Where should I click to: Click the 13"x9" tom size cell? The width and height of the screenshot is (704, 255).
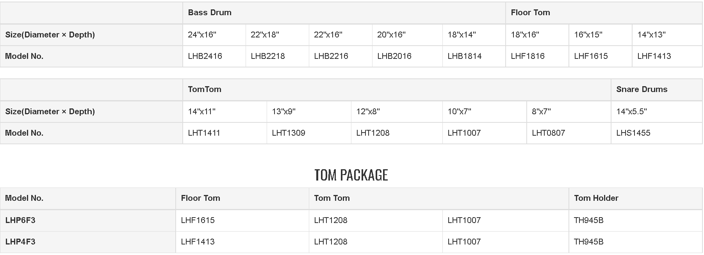pos(283,112)
